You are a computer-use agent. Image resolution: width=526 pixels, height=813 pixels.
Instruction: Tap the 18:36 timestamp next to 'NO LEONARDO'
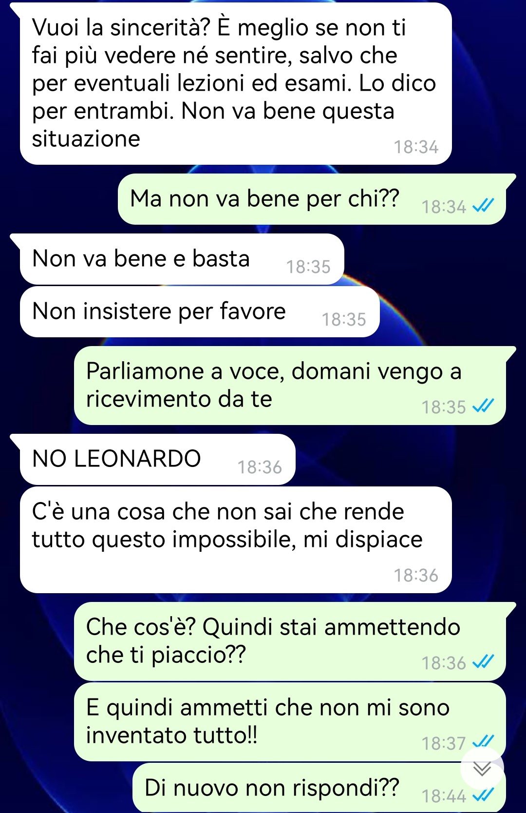260,467
